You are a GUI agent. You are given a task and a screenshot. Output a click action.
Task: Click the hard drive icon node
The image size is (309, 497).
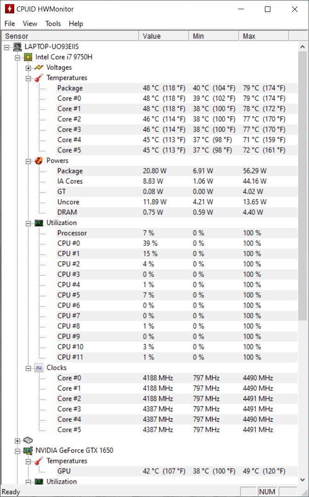(29, 440)
